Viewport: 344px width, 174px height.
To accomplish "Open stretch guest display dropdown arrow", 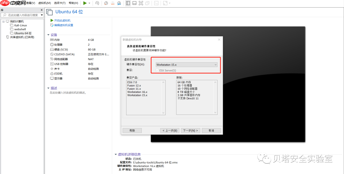I will click(x=169, y=3).
